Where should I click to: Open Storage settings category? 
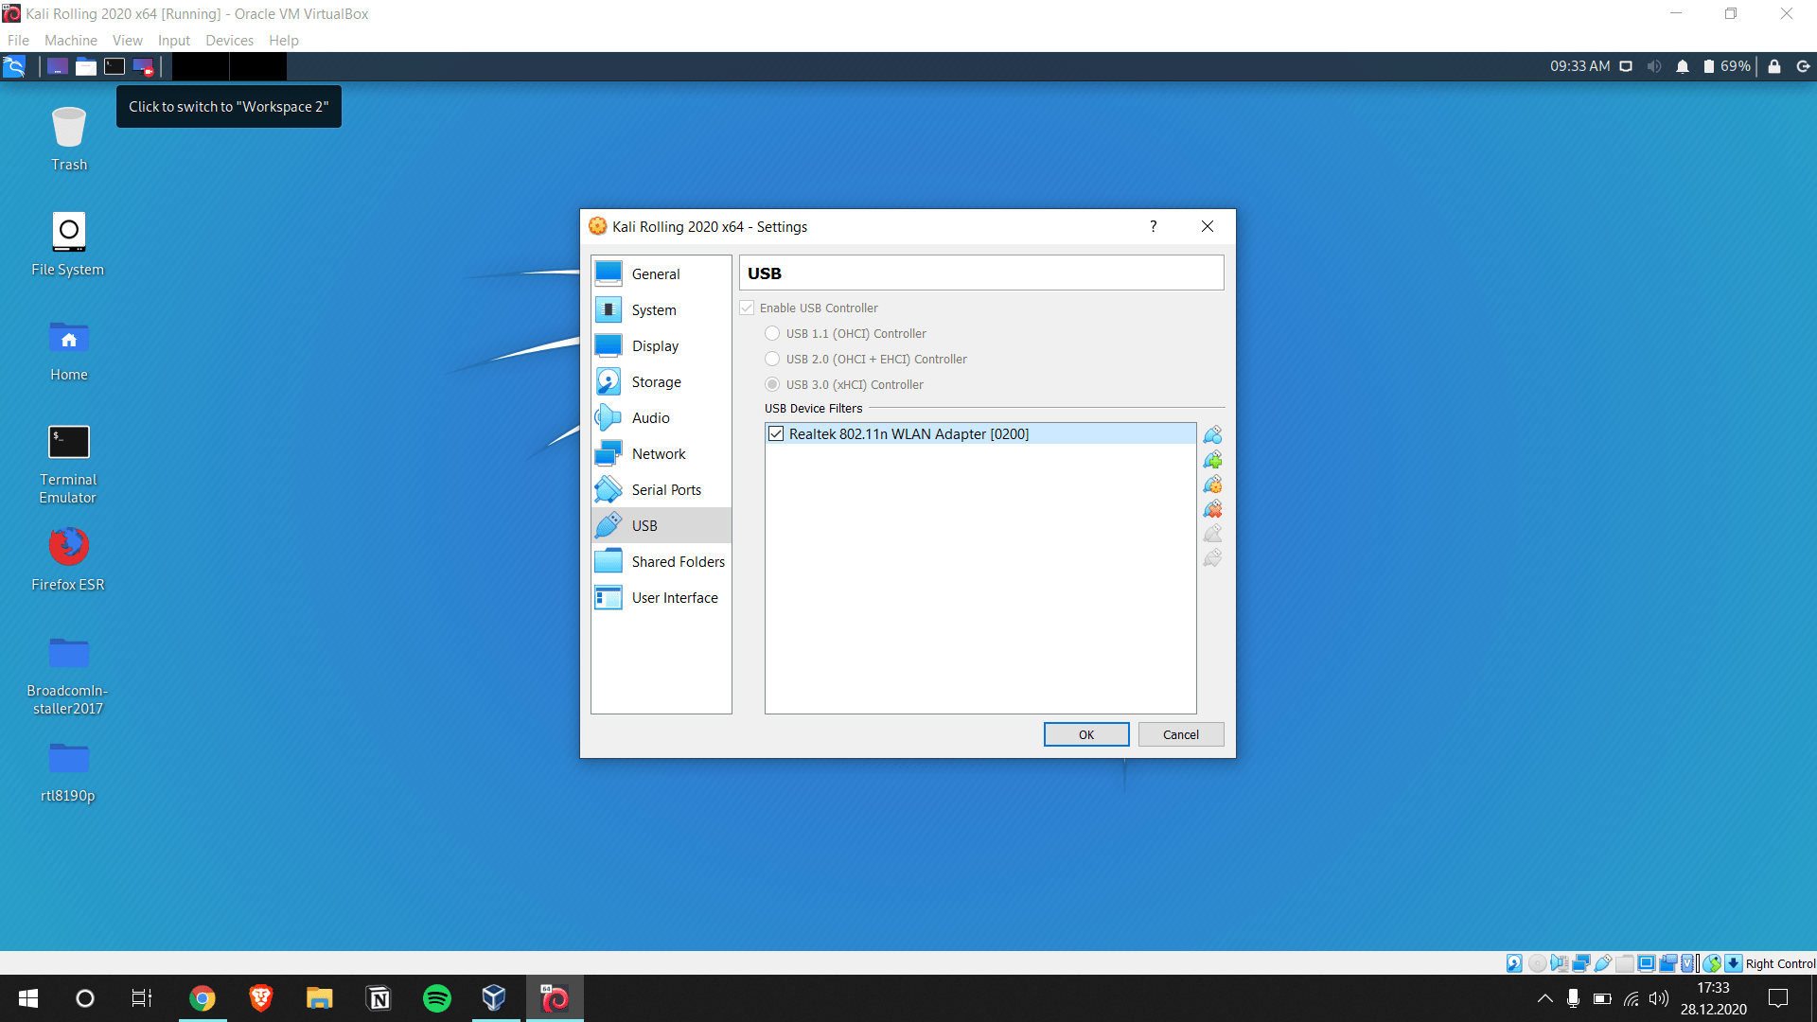coord(656,382)
